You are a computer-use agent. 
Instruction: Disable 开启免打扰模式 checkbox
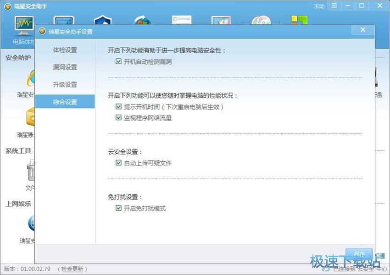coord(119,208)
